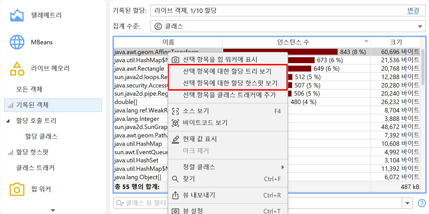Sort by Instance Count column header
The image size is (429, 214).
coord(296,42)
